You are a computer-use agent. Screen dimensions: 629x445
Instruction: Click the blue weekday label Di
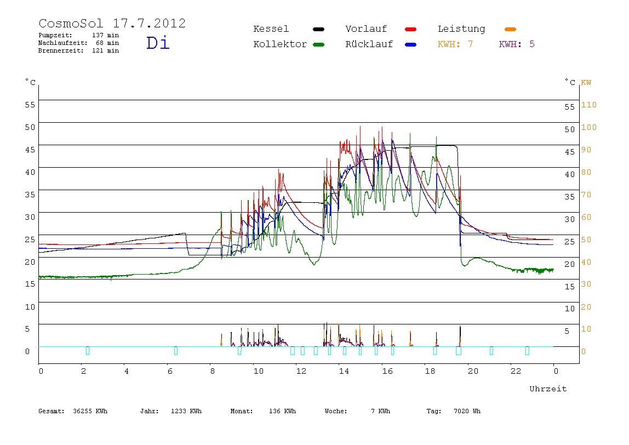point(158,43)
